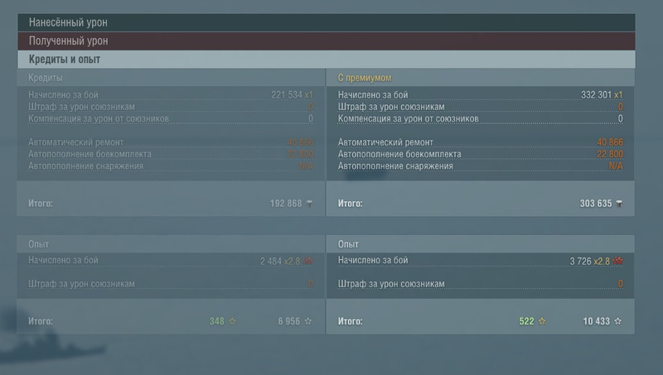This screenshot has width=663, height=375.
Task: Click premium experience Штраф за урон союзникам label
Action: click(x=391, y=284)
